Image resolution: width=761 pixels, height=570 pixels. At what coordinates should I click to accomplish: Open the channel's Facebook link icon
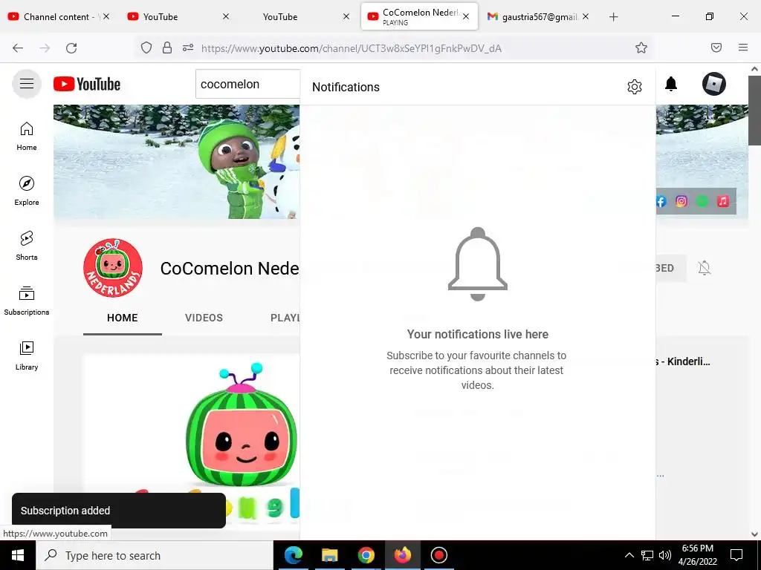coord(661,201)
